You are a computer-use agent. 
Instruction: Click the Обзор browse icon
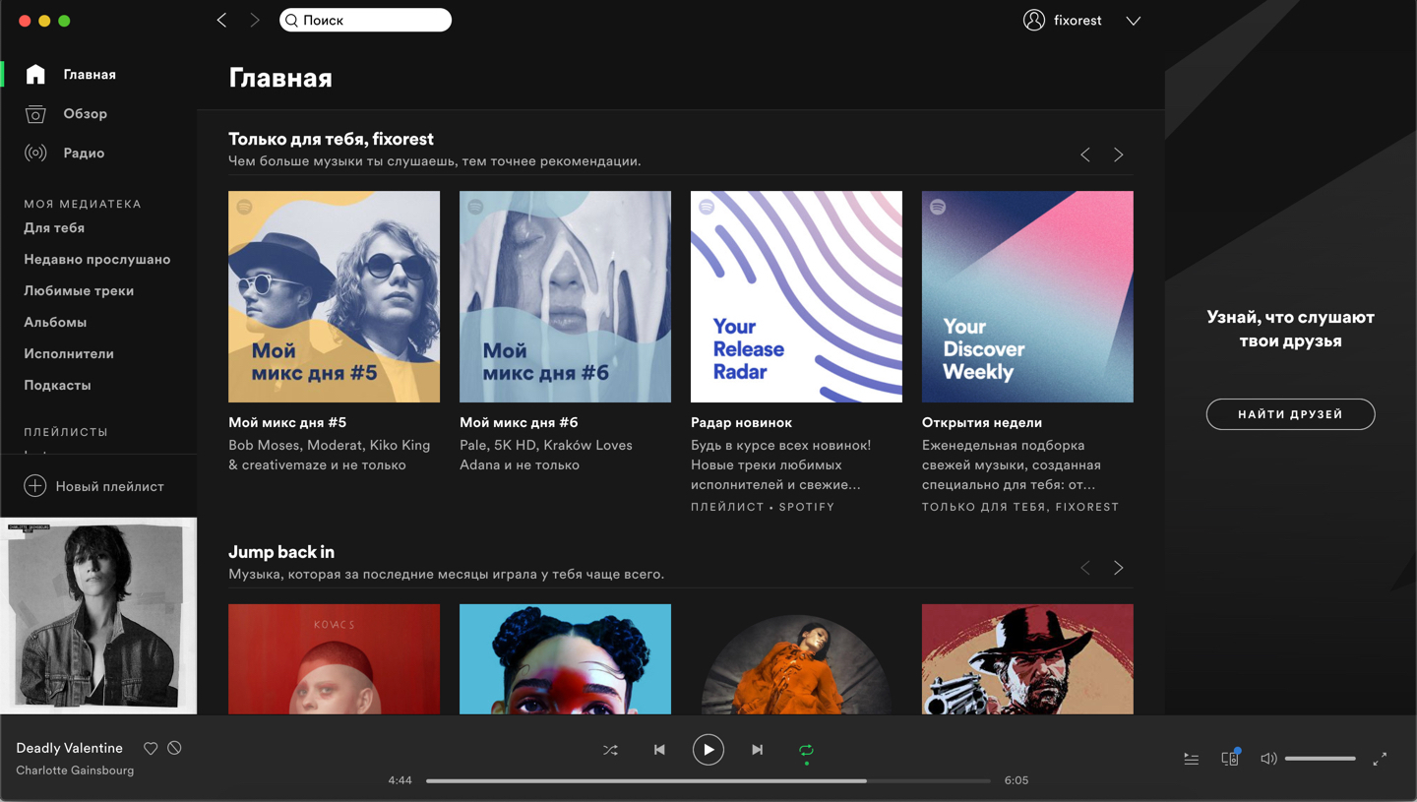(35, 114)
